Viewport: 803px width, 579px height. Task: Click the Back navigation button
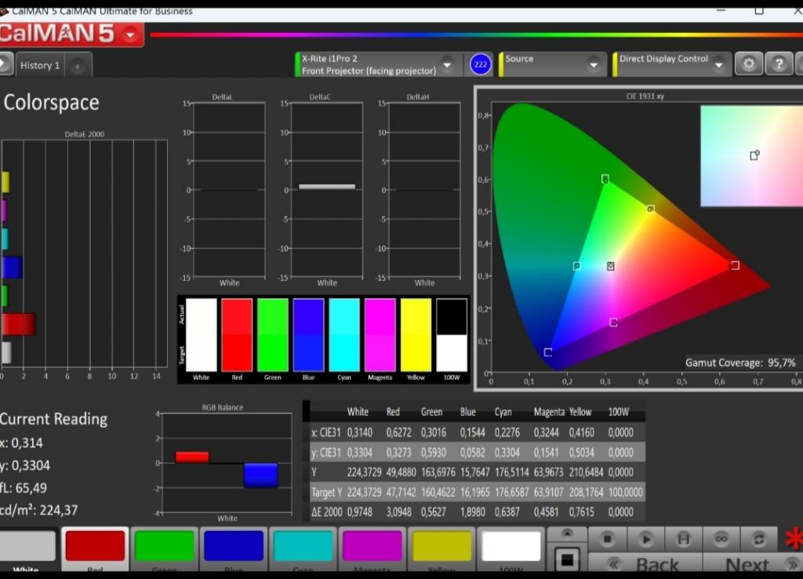coord(645,563)
